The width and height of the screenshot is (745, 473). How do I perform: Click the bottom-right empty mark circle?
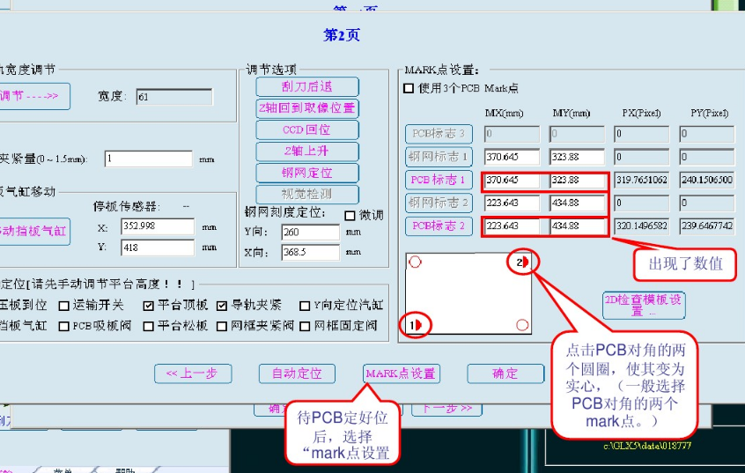pos(522,325)
